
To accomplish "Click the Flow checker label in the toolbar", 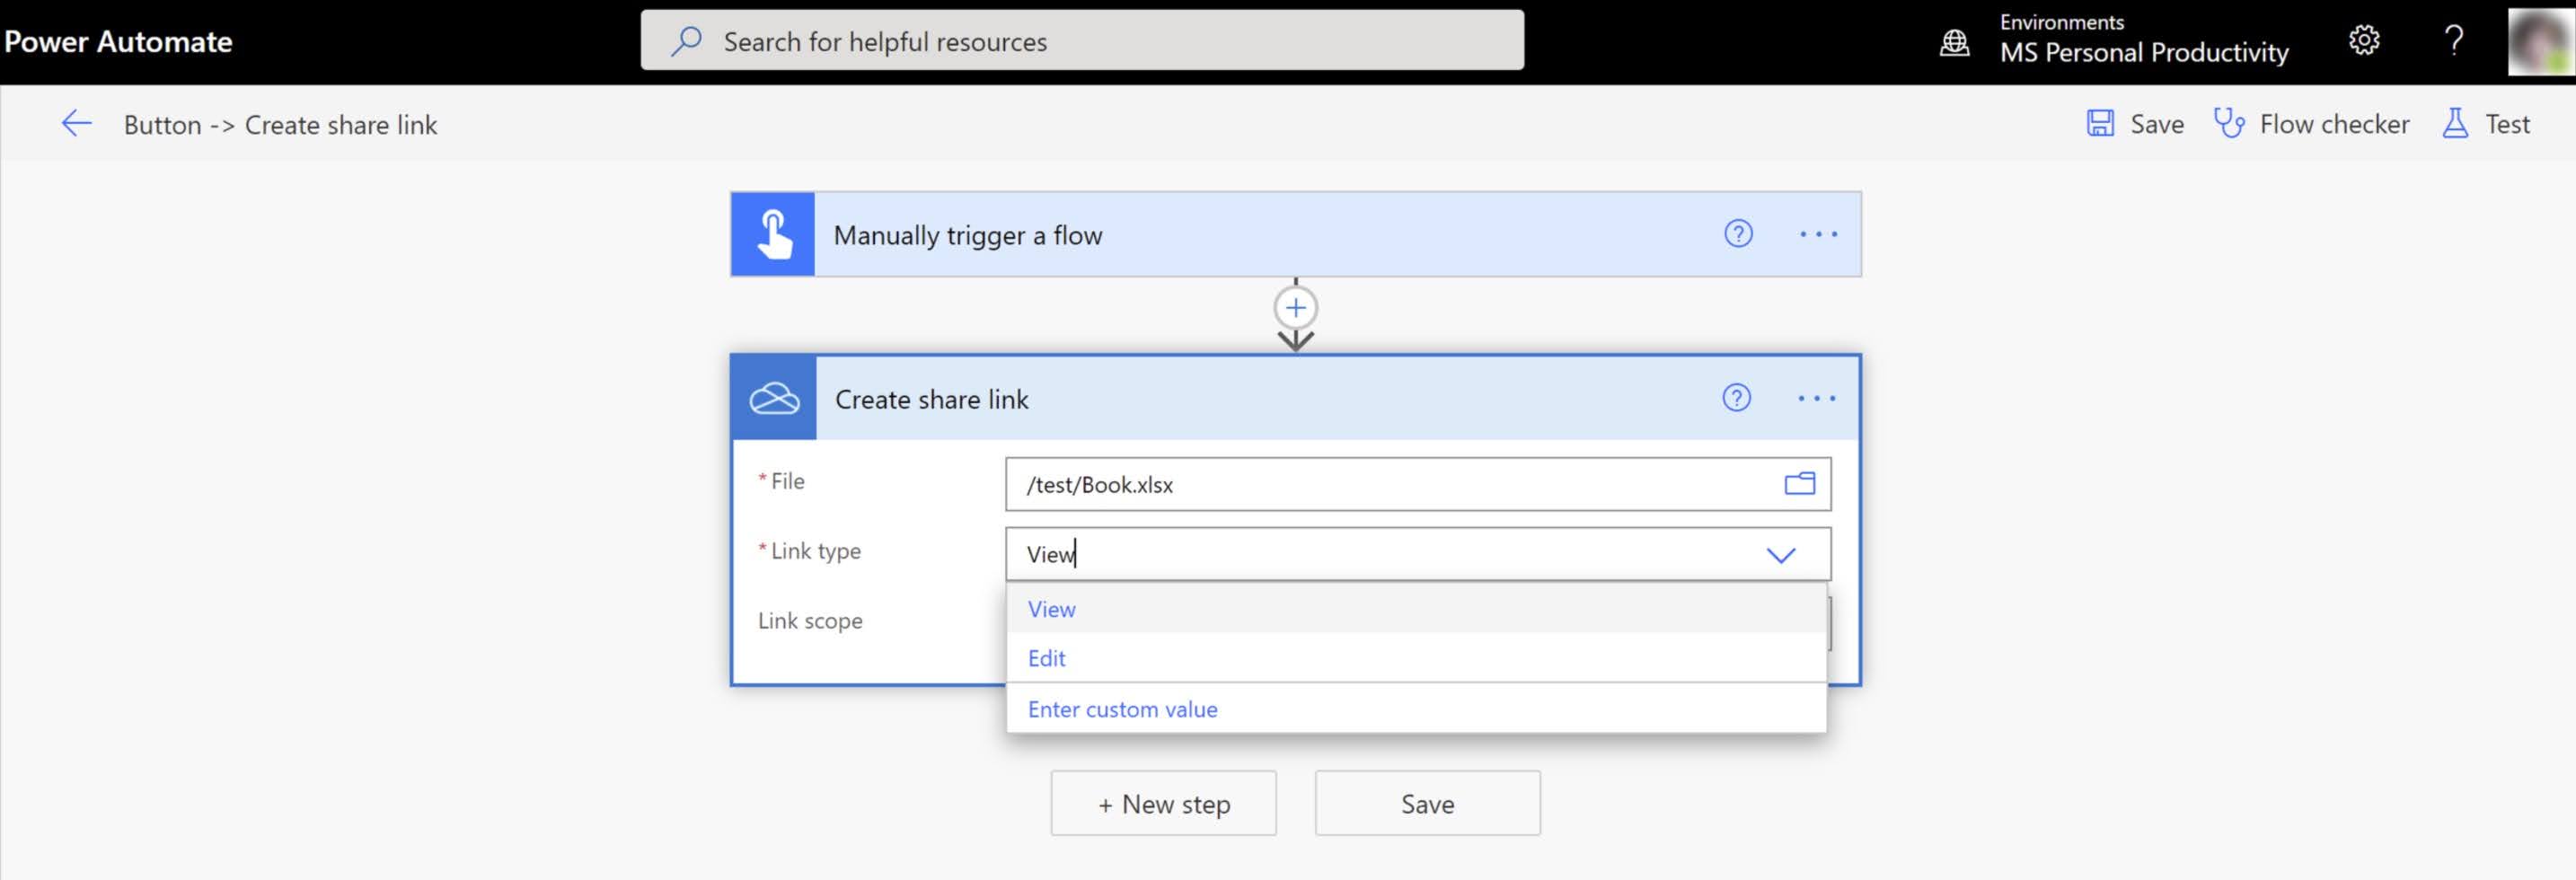I will (2334, 124).
